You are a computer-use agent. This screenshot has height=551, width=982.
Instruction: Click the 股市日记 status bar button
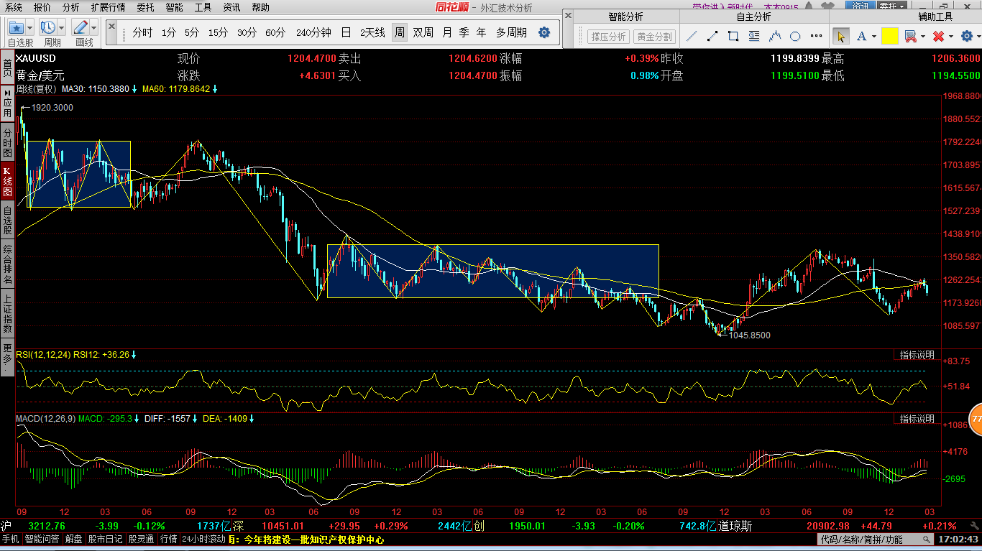tap(106, 539)
